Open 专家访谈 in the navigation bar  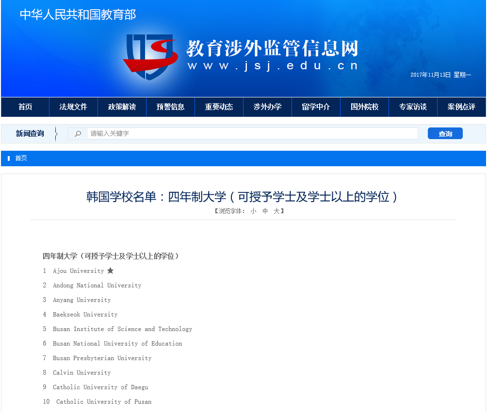413,107
